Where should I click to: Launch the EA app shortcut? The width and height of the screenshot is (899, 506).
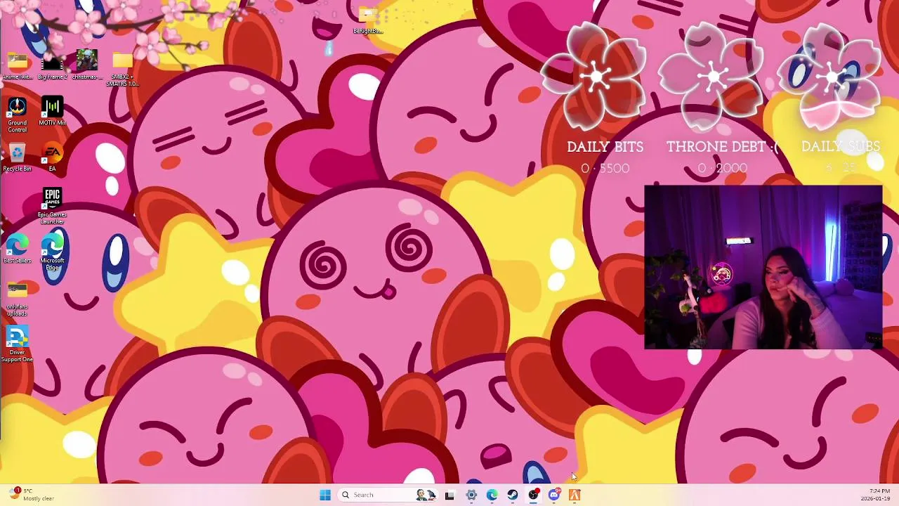click(52, 157)
